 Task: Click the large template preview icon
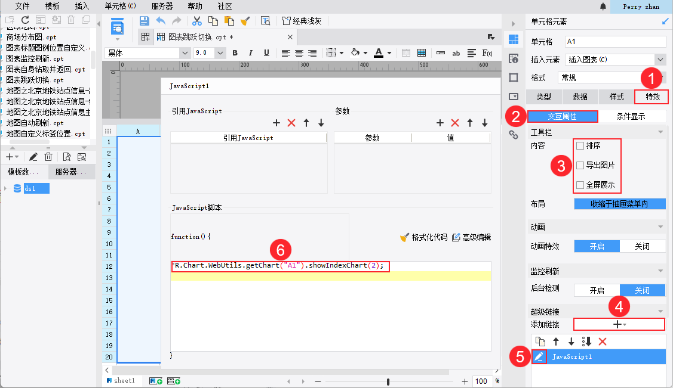[x=117, y=27]
